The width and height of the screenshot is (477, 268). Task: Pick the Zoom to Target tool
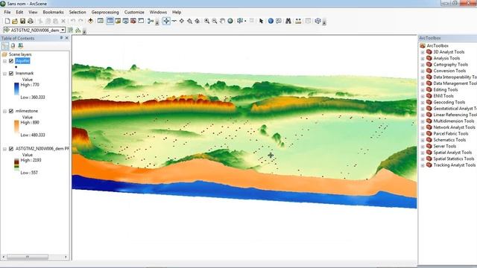(x=189, y=21)
